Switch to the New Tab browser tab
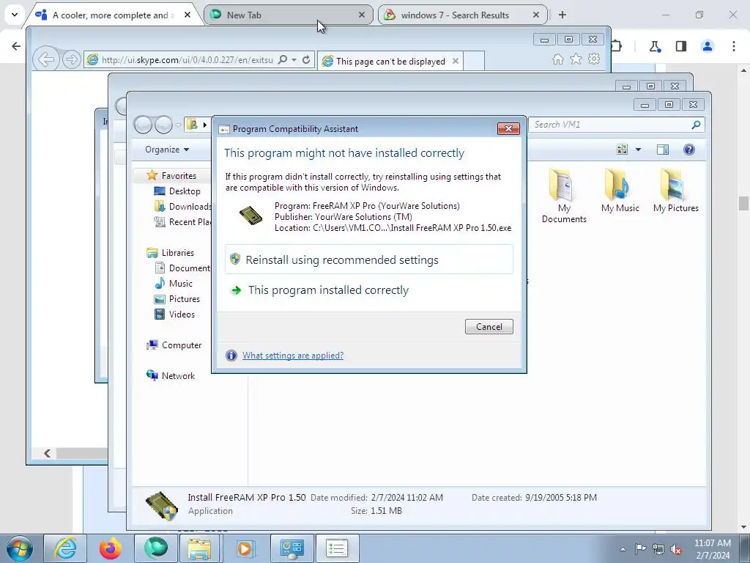The width and height of the screenshot is (750, 563). point(289,15)
